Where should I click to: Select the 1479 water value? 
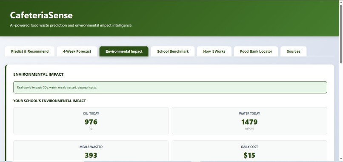tap(249, 122)
